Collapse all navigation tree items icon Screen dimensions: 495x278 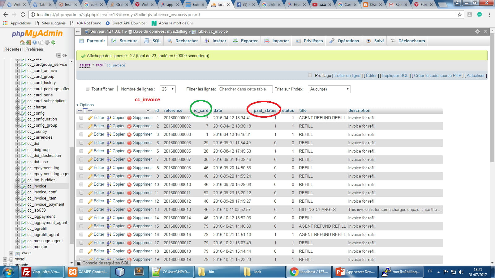point(58,55)
